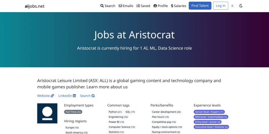Click the LinkedIn logo icon
Image resolution: width=269 pixels, height=134 pixels.
tap(74, 96)
